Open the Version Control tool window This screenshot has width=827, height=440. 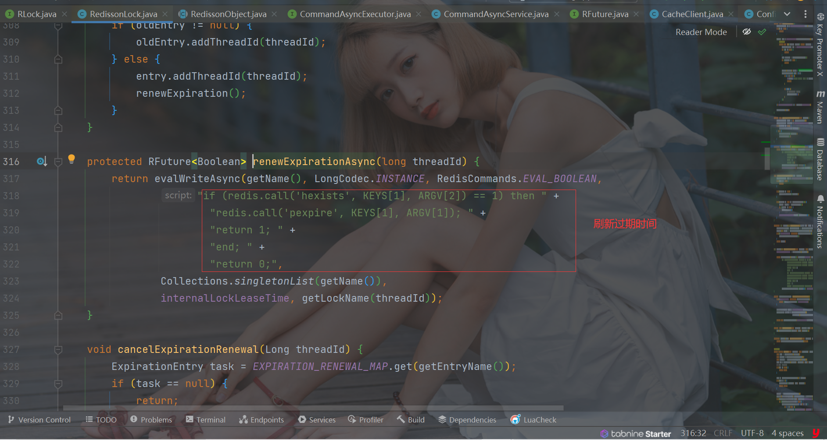click(x=39, y=420)
